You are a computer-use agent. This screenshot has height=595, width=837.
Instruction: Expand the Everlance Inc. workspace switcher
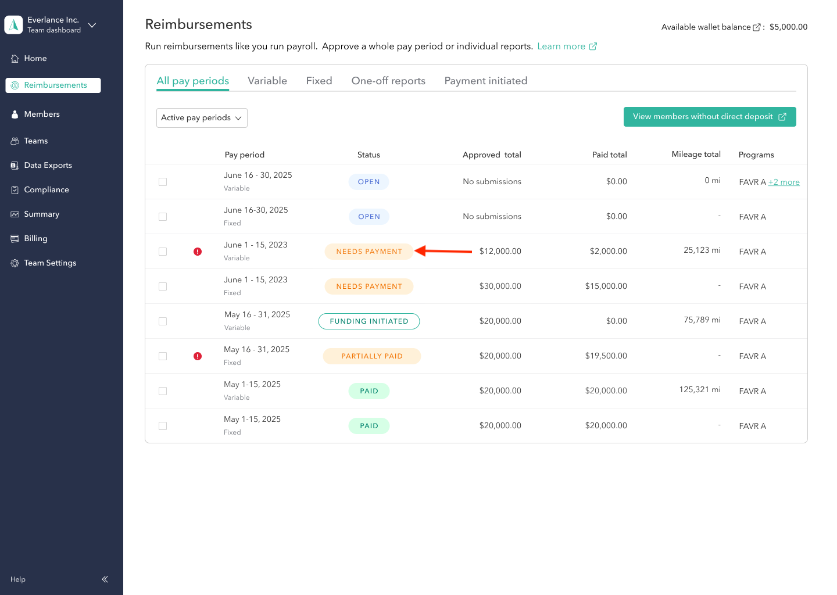91,26
